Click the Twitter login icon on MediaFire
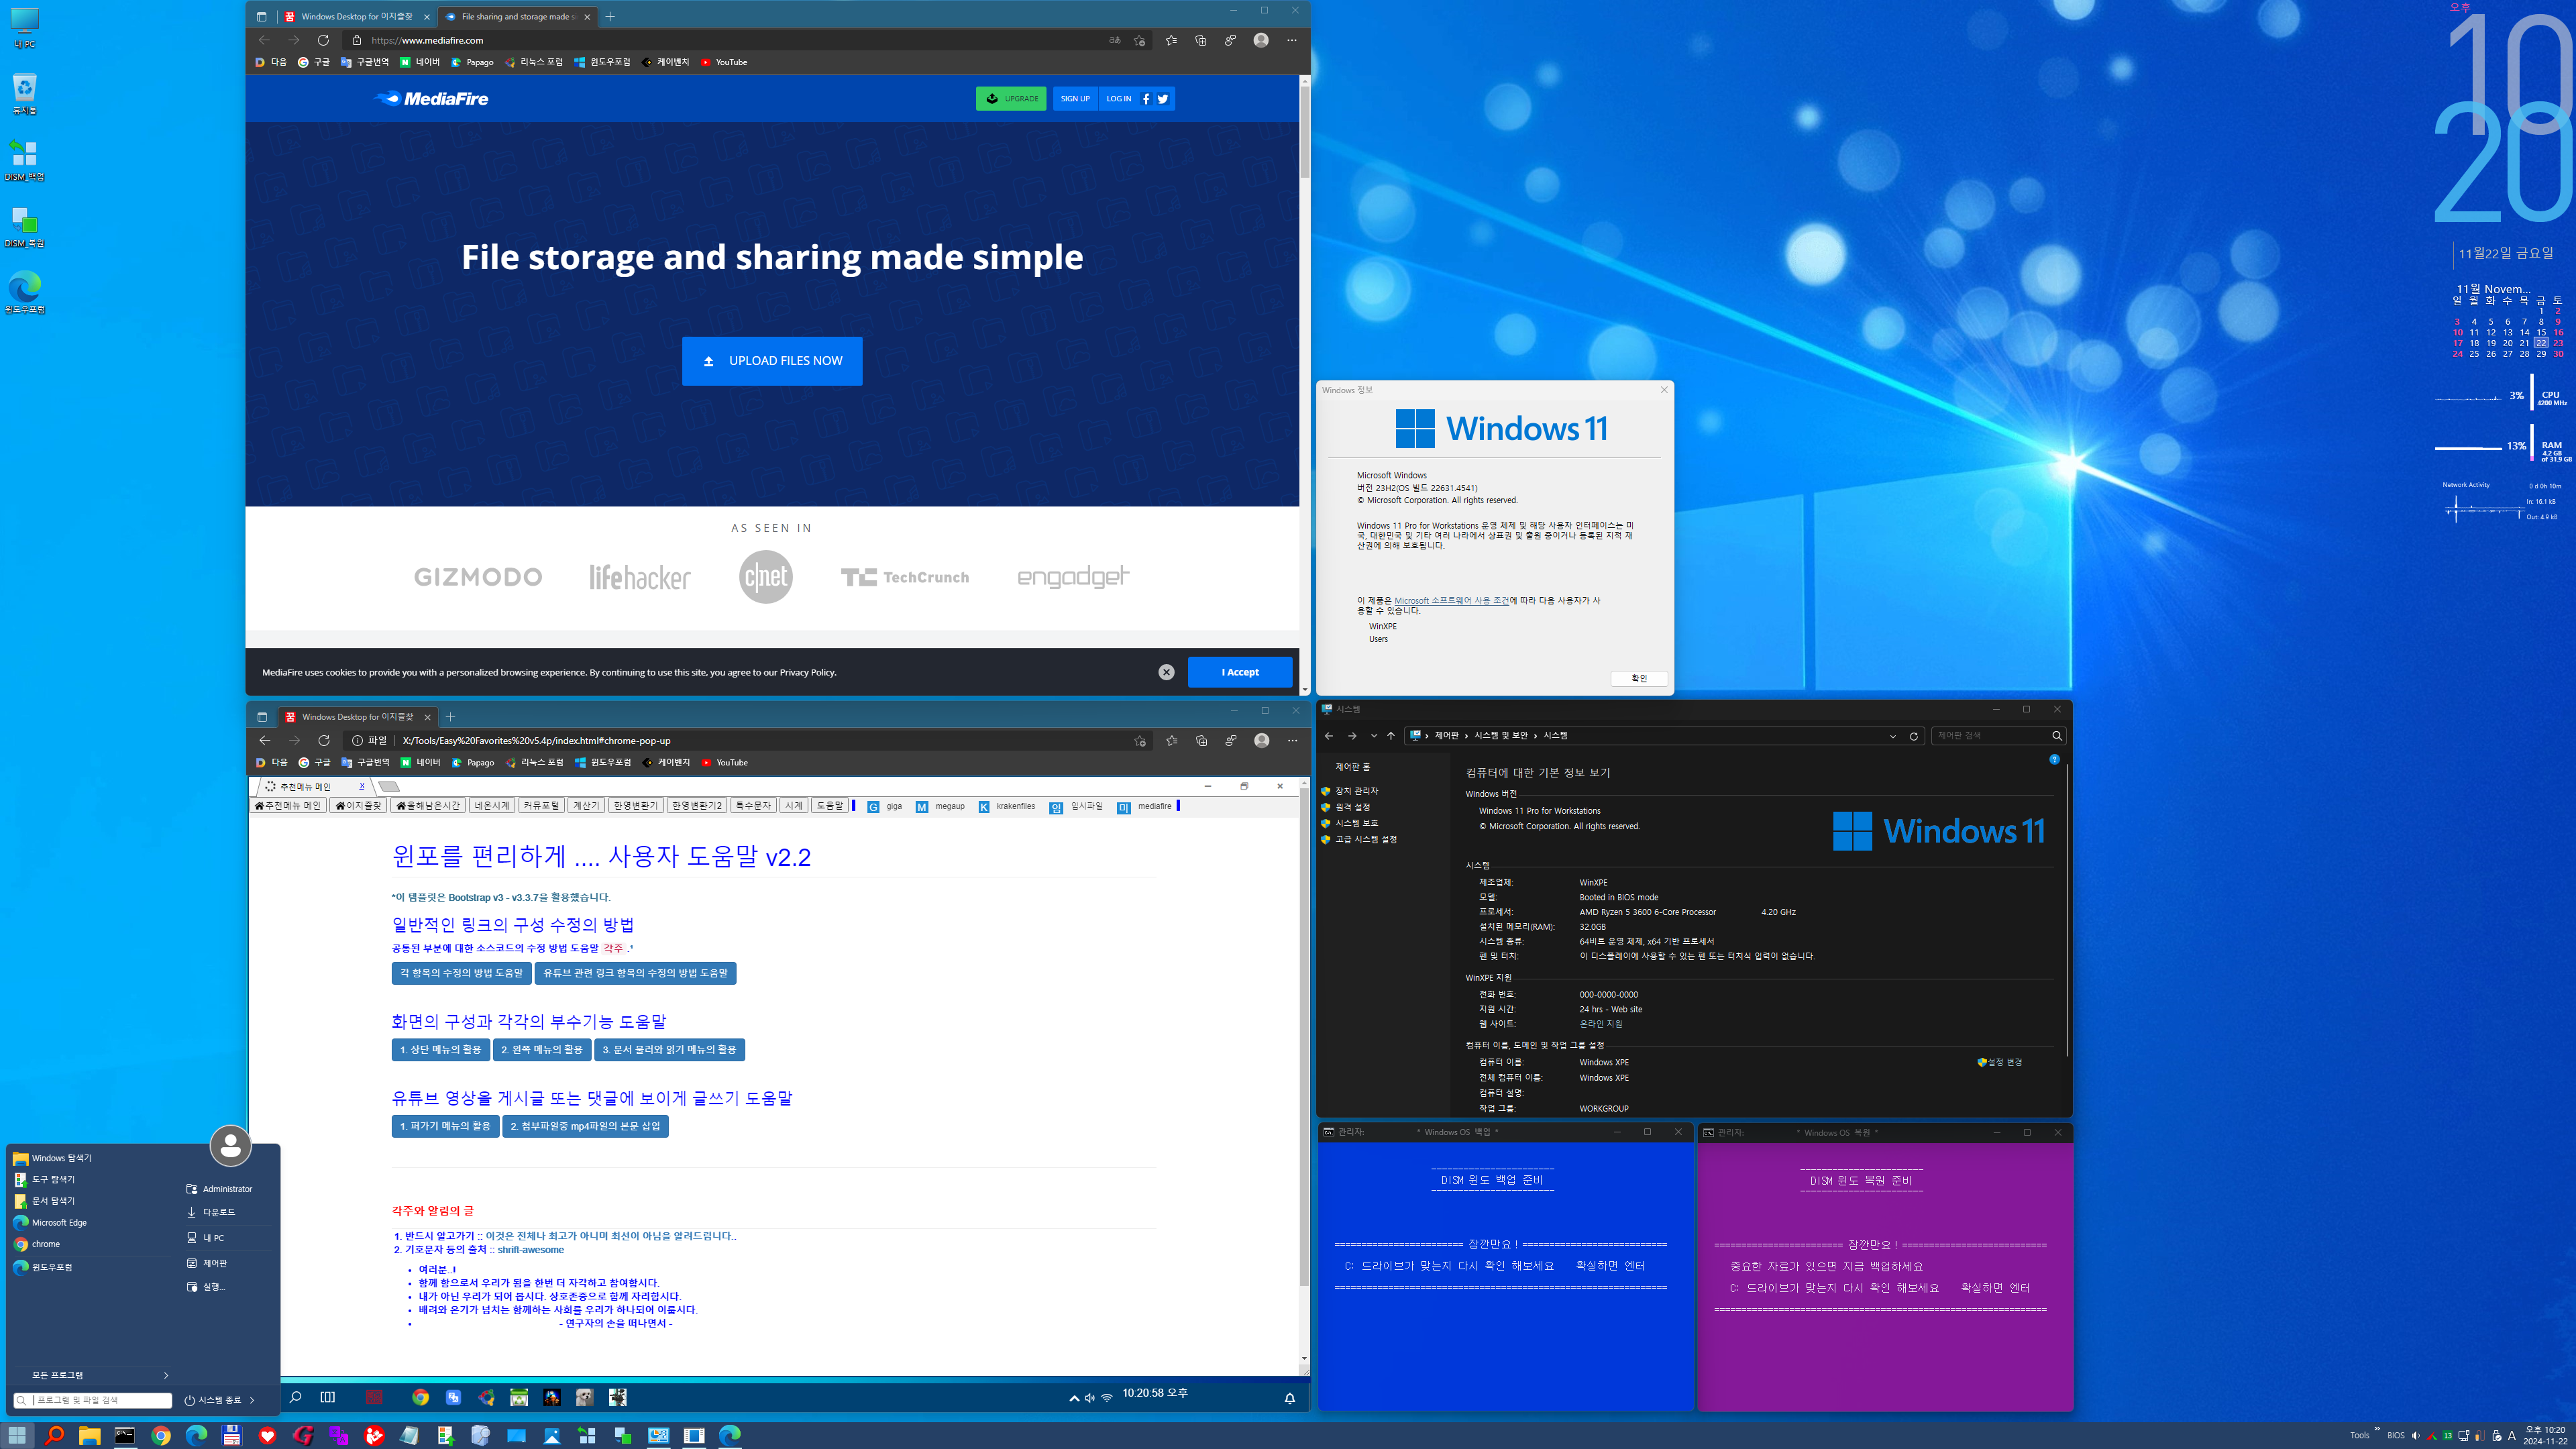2576x1449 pixels. [x=1163, y=98]
